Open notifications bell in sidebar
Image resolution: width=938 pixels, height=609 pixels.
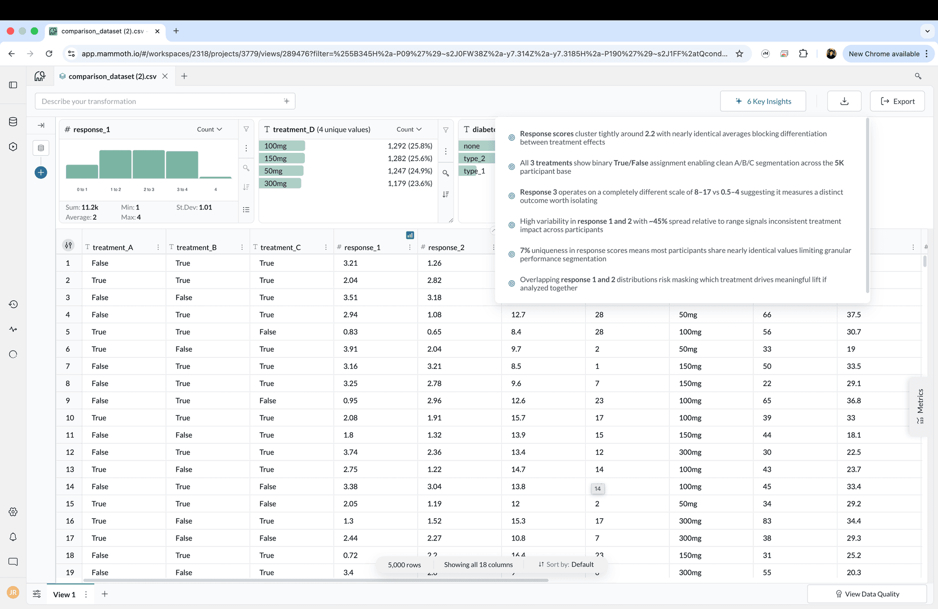point(13,537)
